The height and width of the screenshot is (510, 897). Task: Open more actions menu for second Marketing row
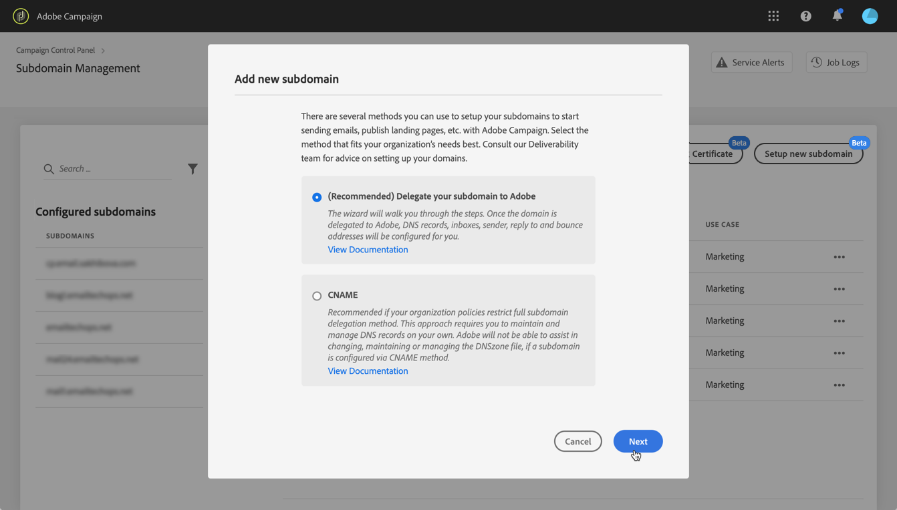[839, 289]
